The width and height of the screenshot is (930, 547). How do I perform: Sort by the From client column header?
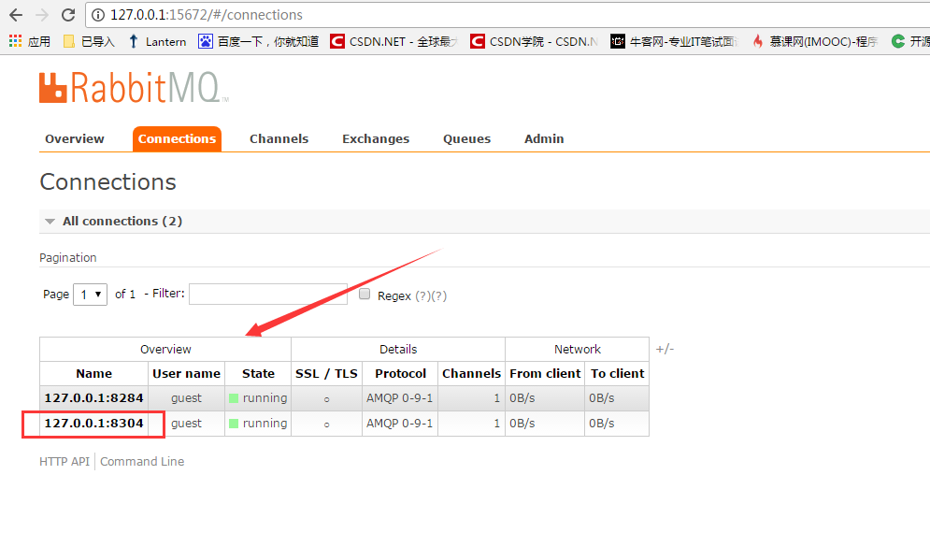(545, 374)
